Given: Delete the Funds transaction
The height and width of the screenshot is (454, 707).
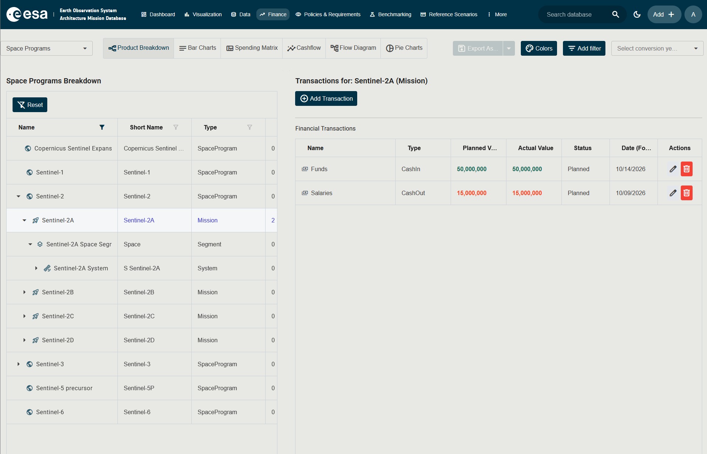Looking at the screenshot, I should (x=686, y=169).
